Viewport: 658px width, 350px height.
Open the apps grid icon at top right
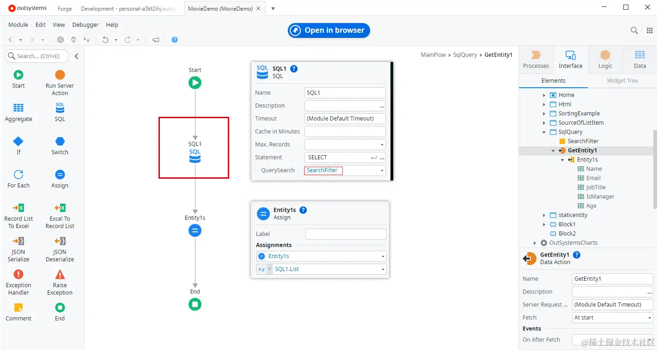650,30
